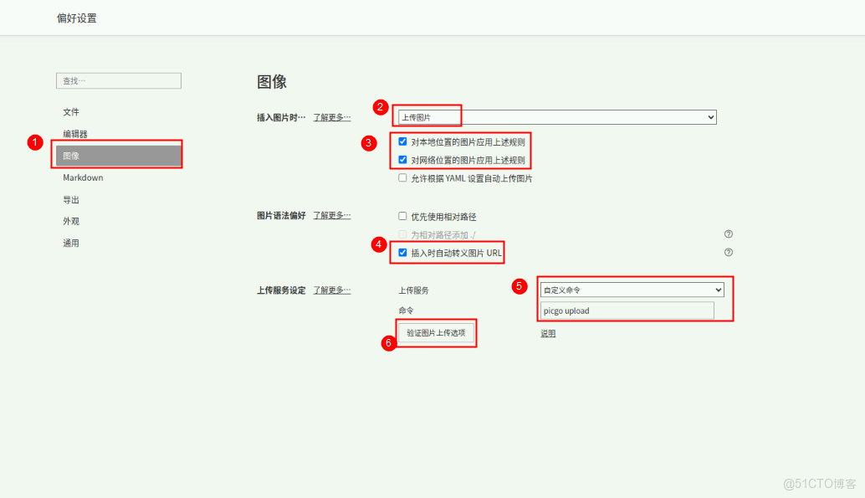
Task: Switch to the 外观 settings section
Action: coord(71,221)
